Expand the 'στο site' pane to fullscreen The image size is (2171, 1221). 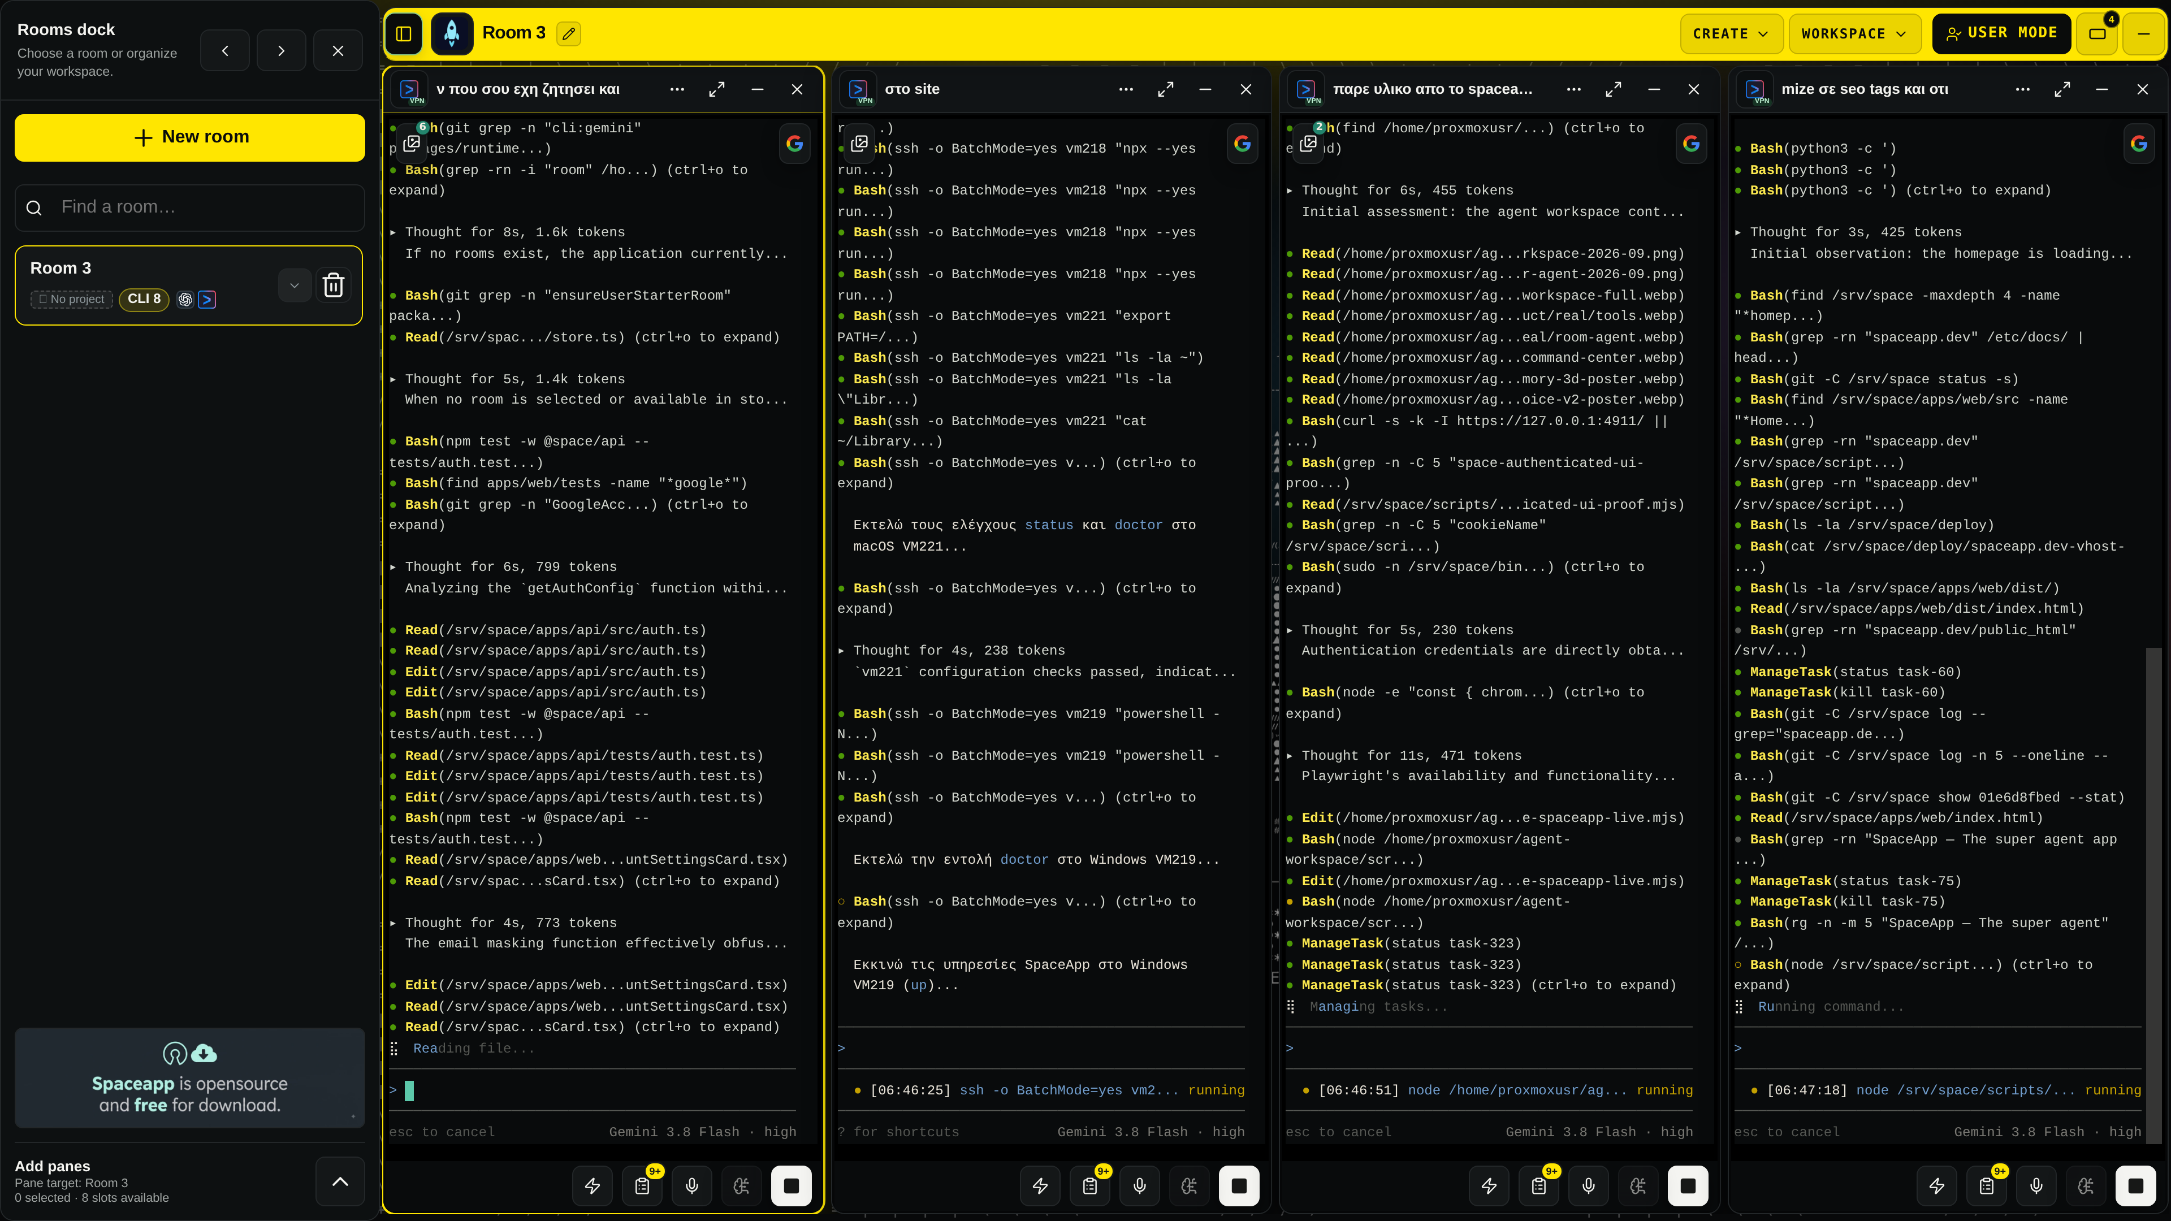(1166, 89)
